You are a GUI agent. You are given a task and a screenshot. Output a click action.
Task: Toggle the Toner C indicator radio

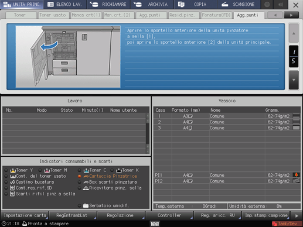click(79, 170)
